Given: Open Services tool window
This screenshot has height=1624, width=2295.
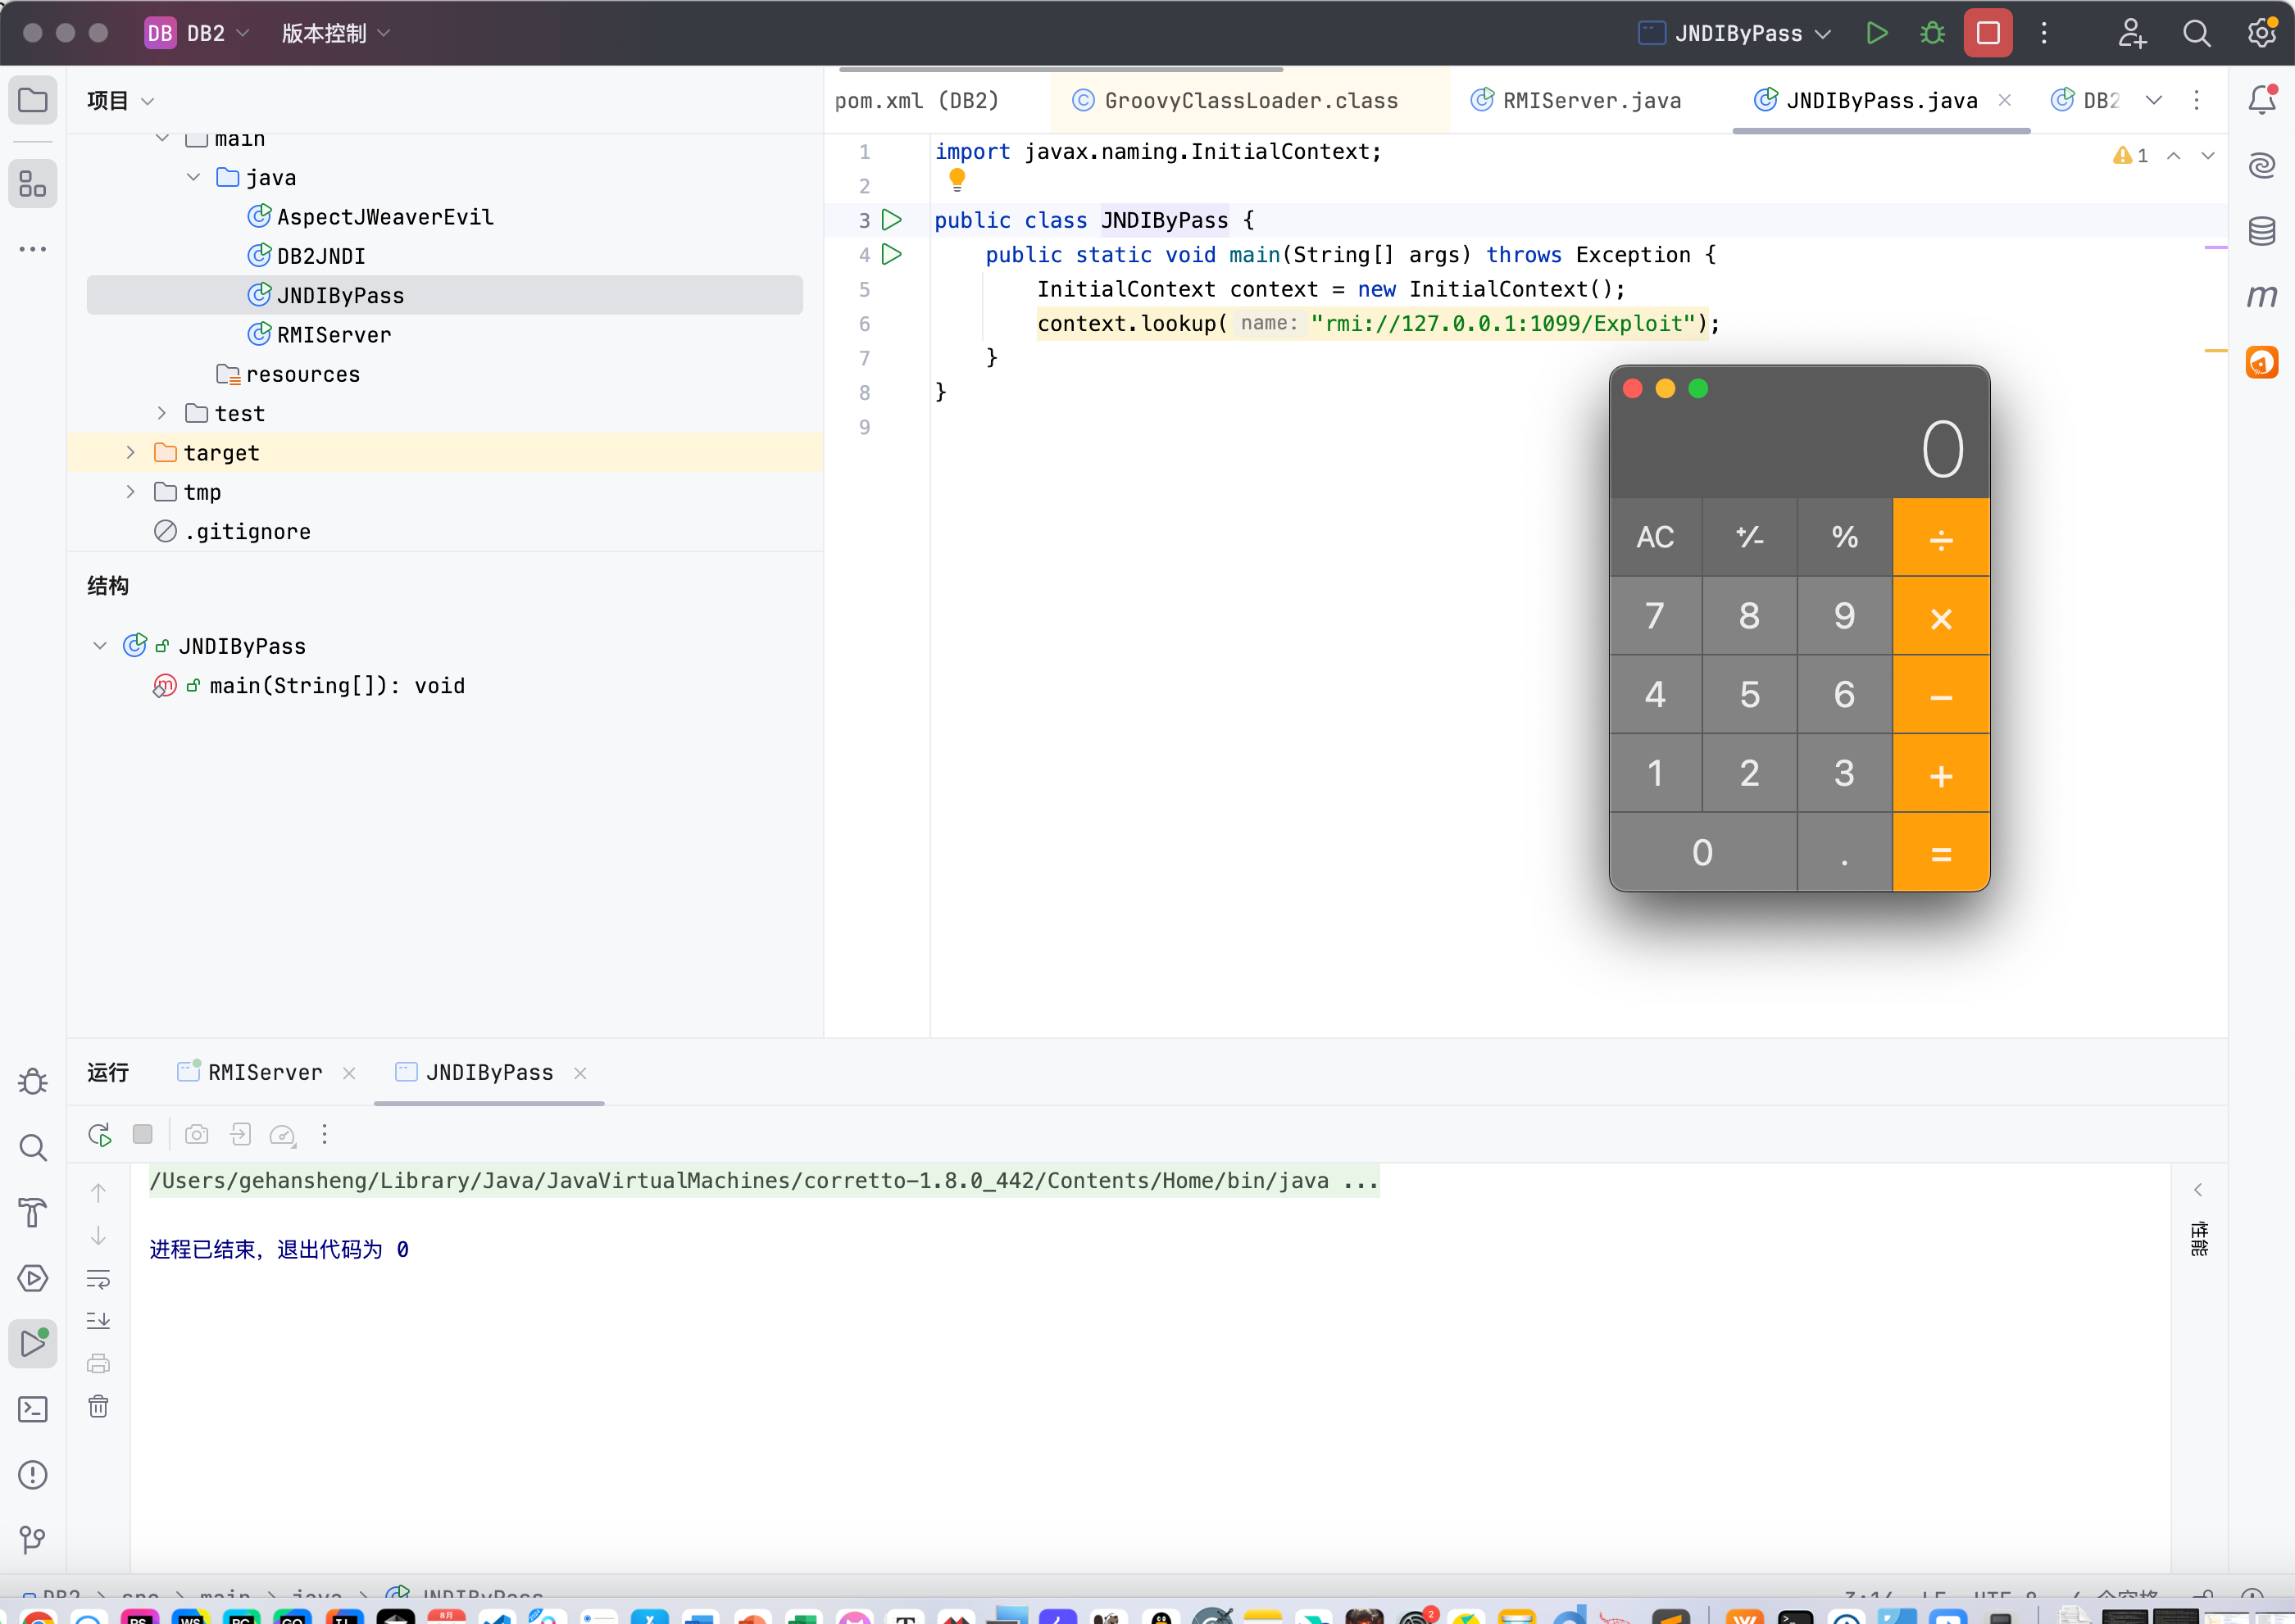Looking at the screenshot, I should [33, 1278].
